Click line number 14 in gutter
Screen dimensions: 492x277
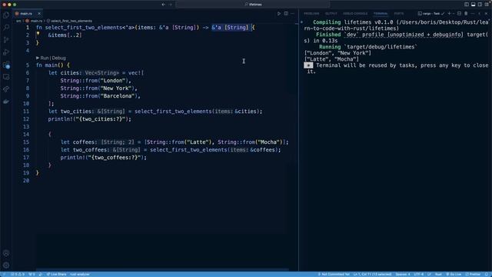click(x=26, y=135)
